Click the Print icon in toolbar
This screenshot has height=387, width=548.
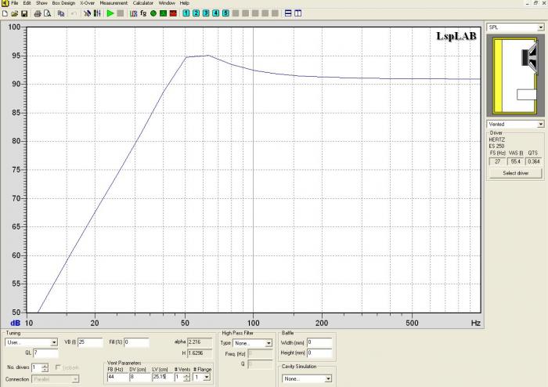pos(37,13)
